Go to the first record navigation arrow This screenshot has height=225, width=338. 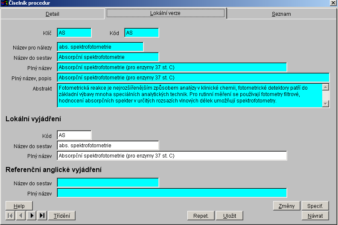point(10,216)
